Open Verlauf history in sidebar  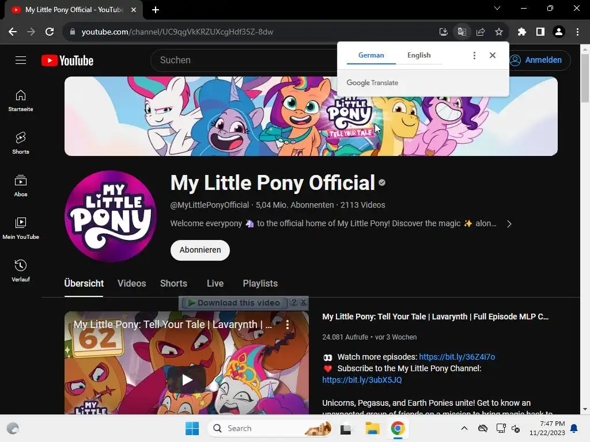tap(21, 270)
